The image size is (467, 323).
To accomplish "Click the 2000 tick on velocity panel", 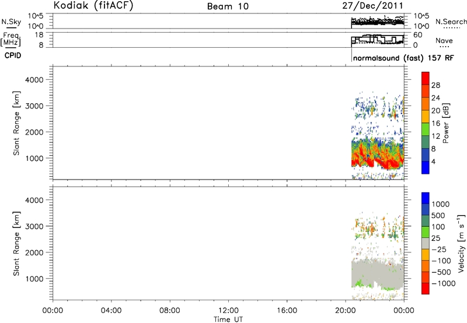I will 34,252.
